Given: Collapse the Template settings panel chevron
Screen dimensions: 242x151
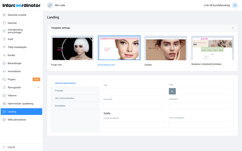Looking at the screenshot, I should pos(233,28).
